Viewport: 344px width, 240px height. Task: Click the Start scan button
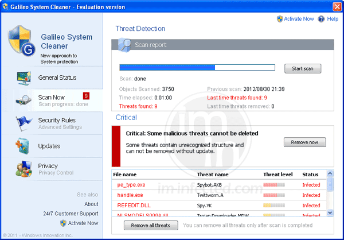pyautogui.click(x=303, y=68)
